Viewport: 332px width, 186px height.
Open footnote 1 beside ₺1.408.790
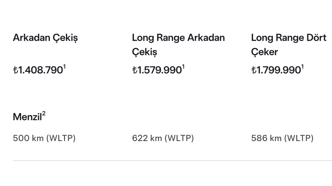(64, 67)
